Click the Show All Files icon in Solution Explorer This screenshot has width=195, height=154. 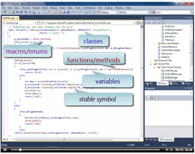coord(153,22)
